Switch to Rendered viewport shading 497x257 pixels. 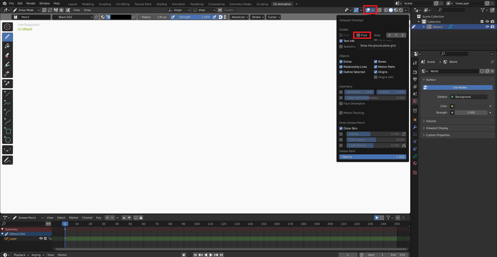pos(401,10)
